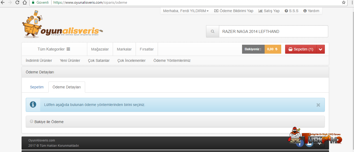Screen dimensions: 354x152
Task: Focus the RAZER NAGA 2014 LEFTHAND search field
Action: point(273,31)
